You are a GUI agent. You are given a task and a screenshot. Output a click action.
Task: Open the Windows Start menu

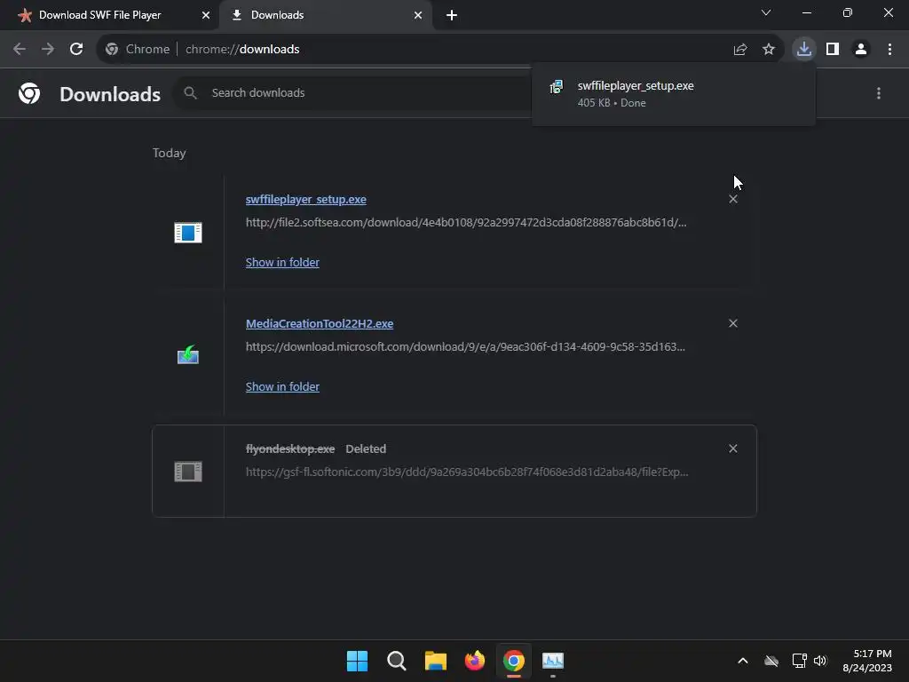point(357,661)
